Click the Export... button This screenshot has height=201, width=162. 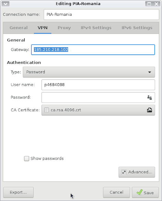19,192
